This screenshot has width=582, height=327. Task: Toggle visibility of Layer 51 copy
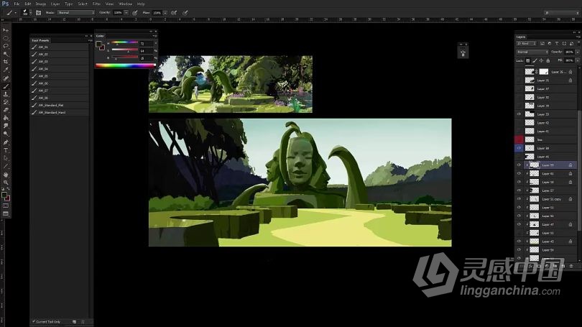(519, 199)
